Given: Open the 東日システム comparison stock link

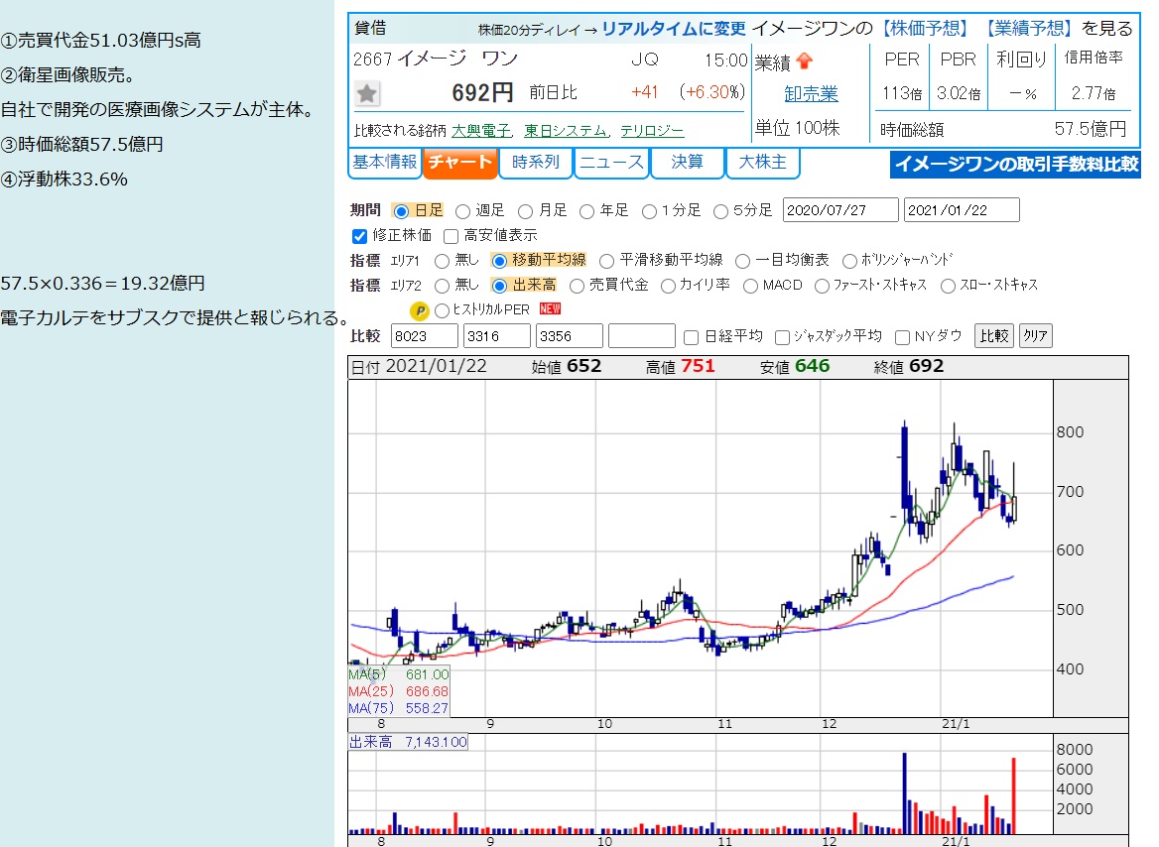Looking at the screenshot, I should tap(566, 131).
